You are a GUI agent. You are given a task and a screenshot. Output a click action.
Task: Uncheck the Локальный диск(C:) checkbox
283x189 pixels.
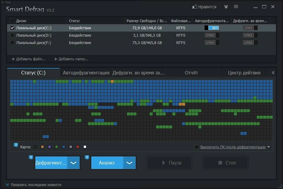(x=12, y=28)
